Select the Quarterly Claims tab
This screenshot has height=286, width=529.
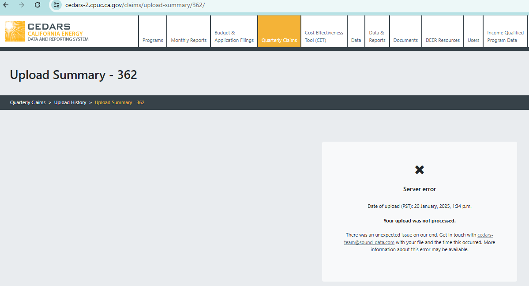pos(279,40)
